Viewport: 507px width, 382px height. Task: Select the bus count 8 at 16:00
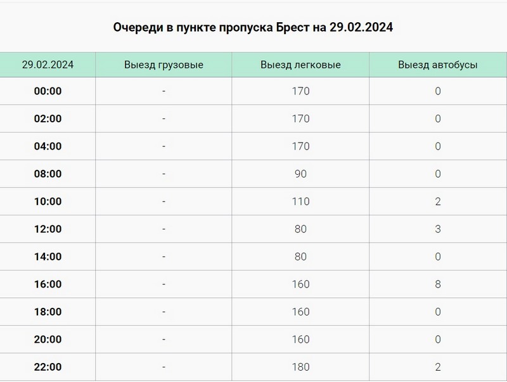click(438, 284)
